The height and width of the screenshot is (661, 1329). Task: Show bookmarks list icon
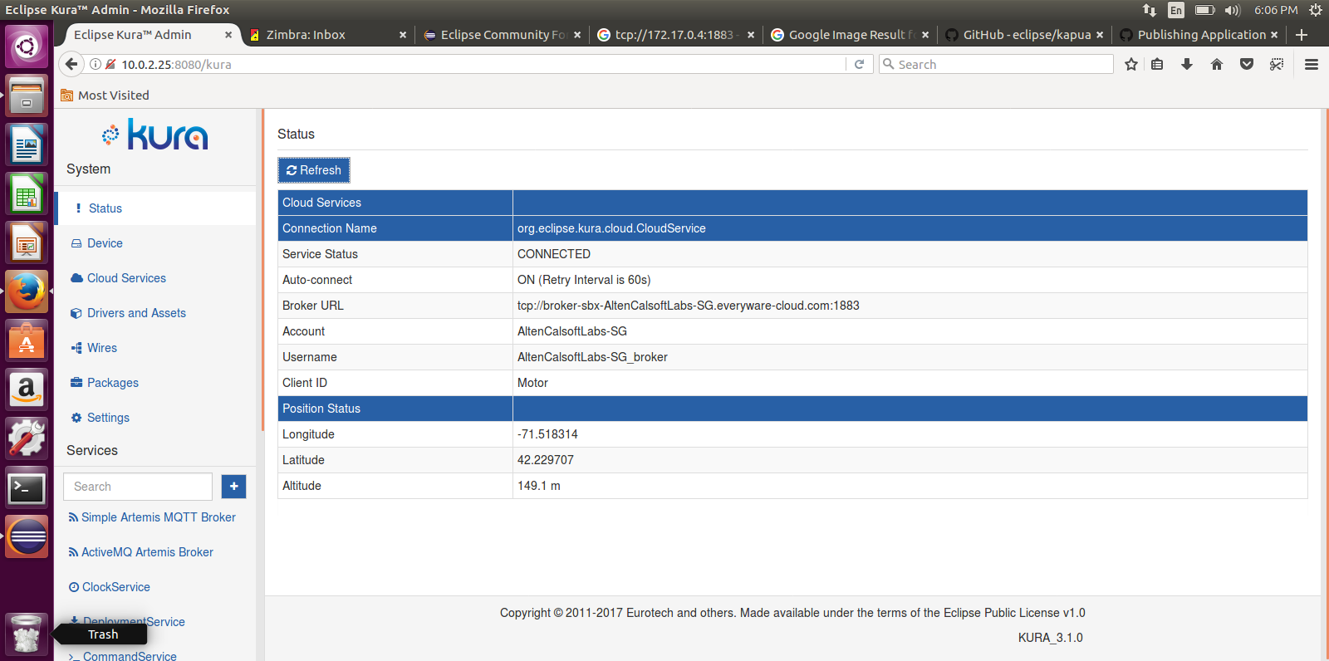coord(1157,64)
